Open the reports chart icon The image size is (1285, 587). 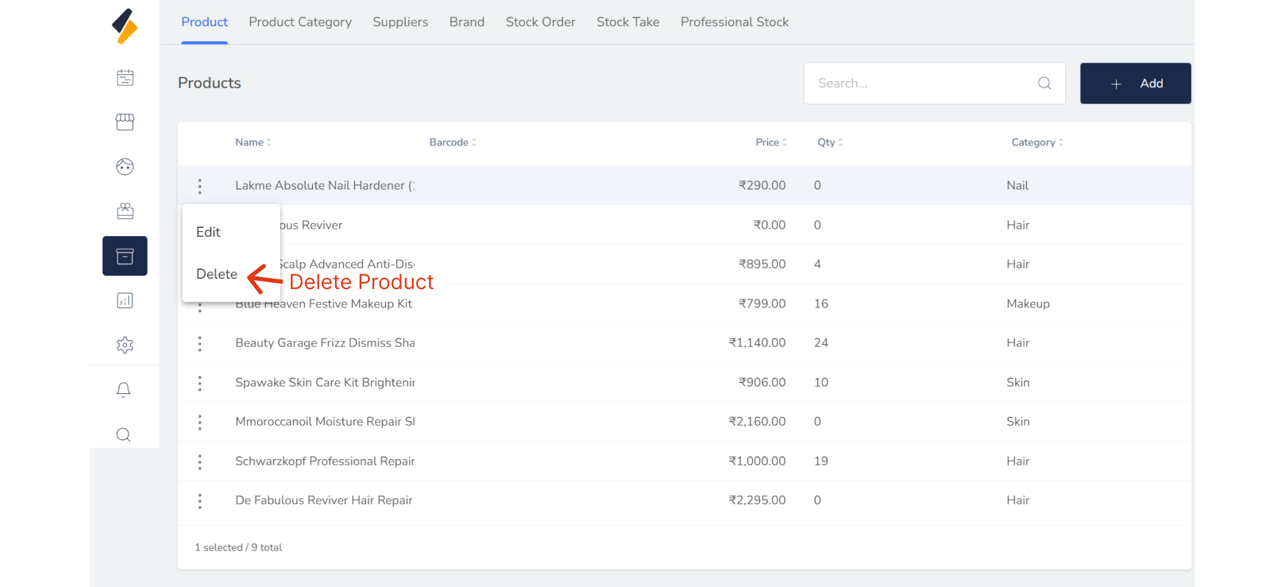[x=125, y=301]
